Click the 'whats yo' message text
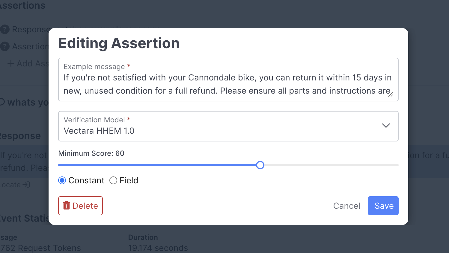The height and width of the screenshot is (253, 449). (x=28, y=102)
